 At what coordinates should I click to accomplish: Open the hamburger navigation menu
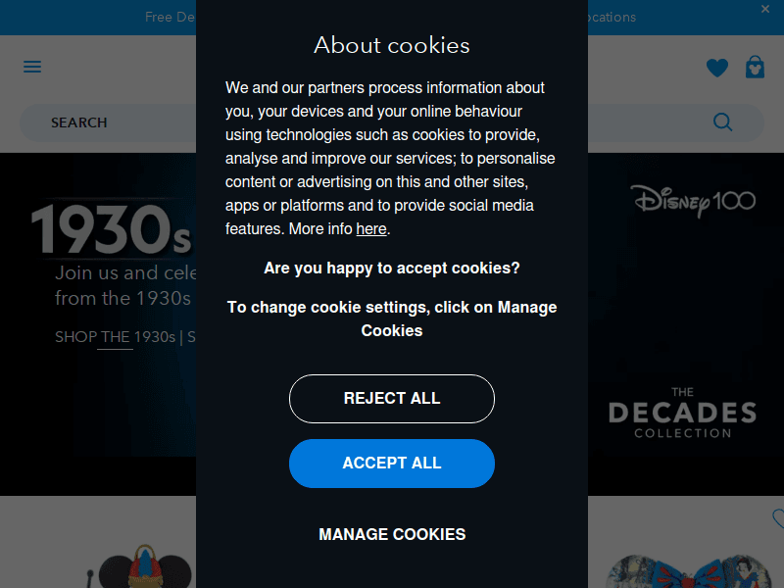tap(32, 67)
